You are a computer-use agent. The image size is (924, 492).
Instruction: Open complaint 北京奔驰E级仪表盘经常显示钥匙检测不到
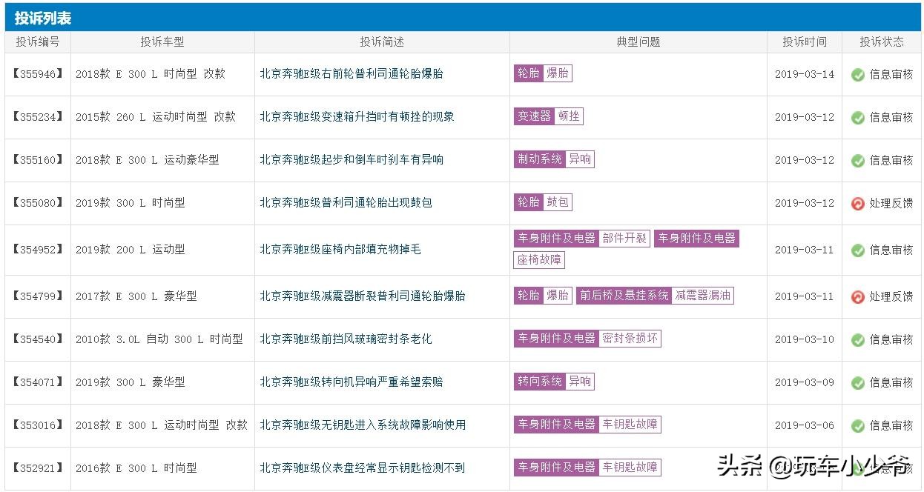pyautogui.click(x=363, y=468)
